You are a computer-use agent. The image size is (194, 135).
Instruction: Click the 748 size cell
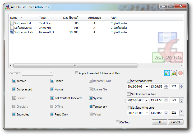pos(76,28)
